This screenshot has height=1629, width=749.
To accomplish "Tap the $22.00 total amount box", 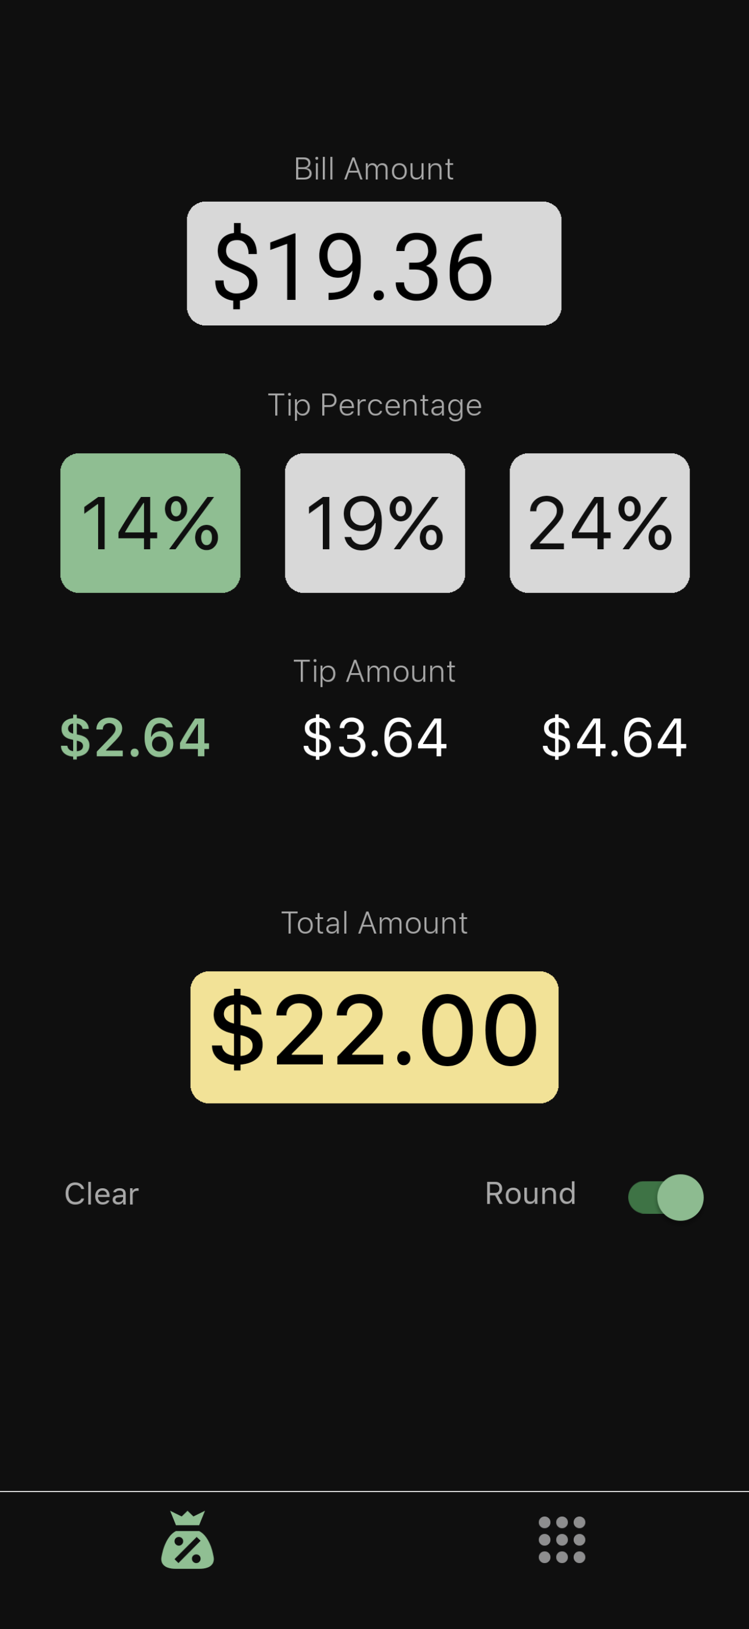I will [374, 1037].
